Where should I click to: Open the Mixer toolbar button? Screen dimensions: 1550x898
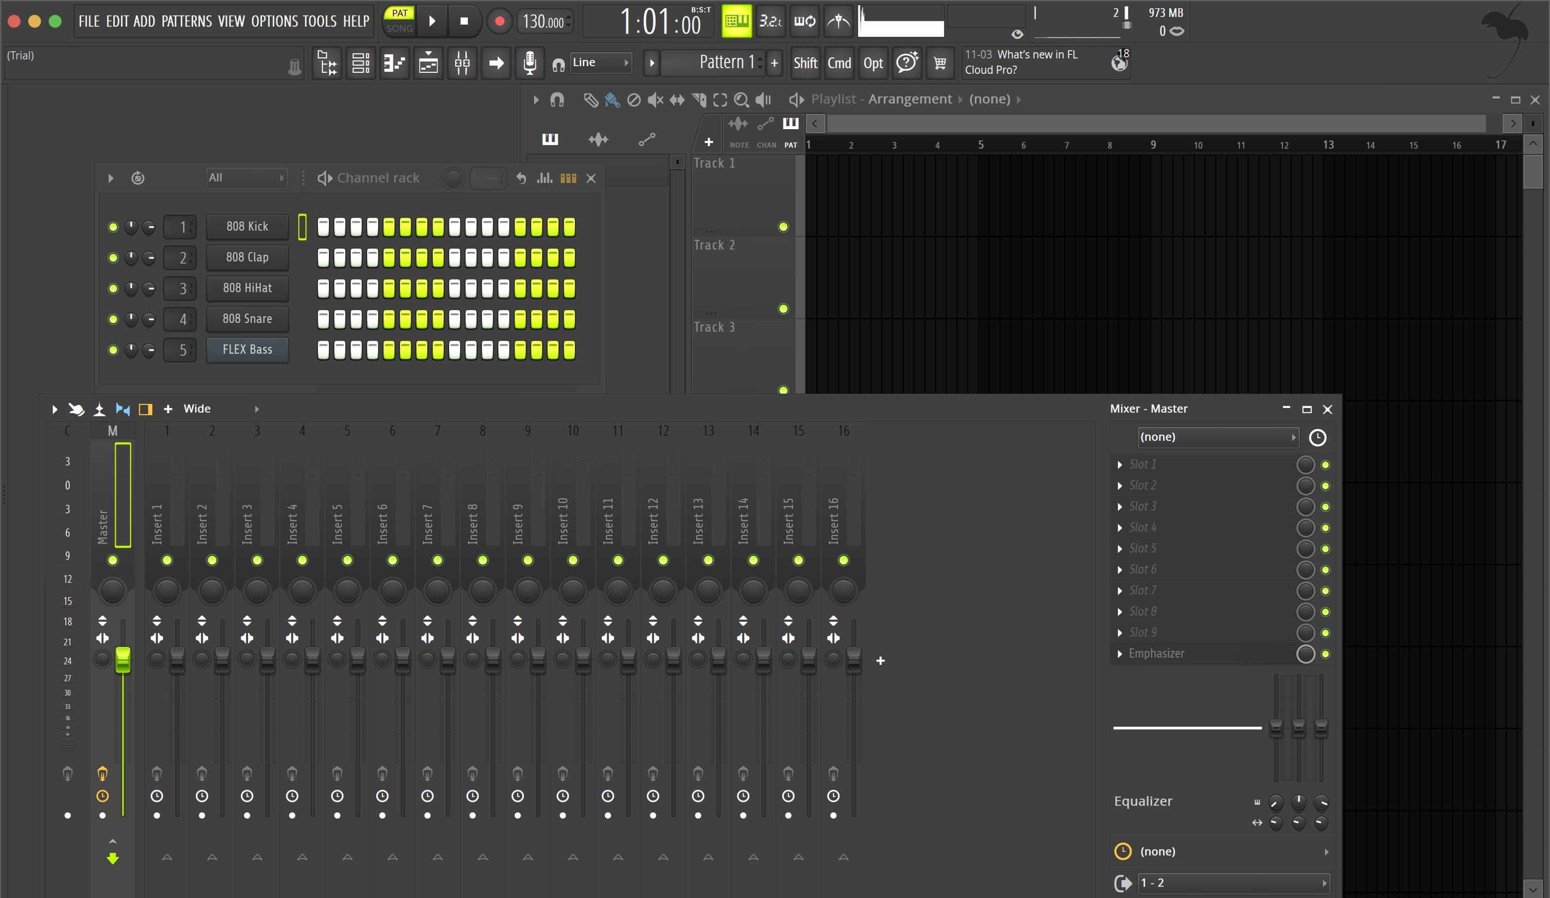click(x=462, y=63)
